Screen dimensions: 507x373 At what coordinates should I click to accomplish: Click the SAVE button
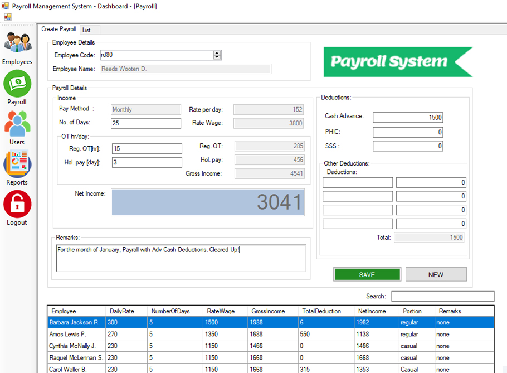[x=367, y=274]
